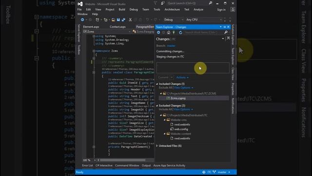The height and width of the screenshot is (176, 312).
Task: Open the Commit button dropdown arrow
Action: (172, 77)
